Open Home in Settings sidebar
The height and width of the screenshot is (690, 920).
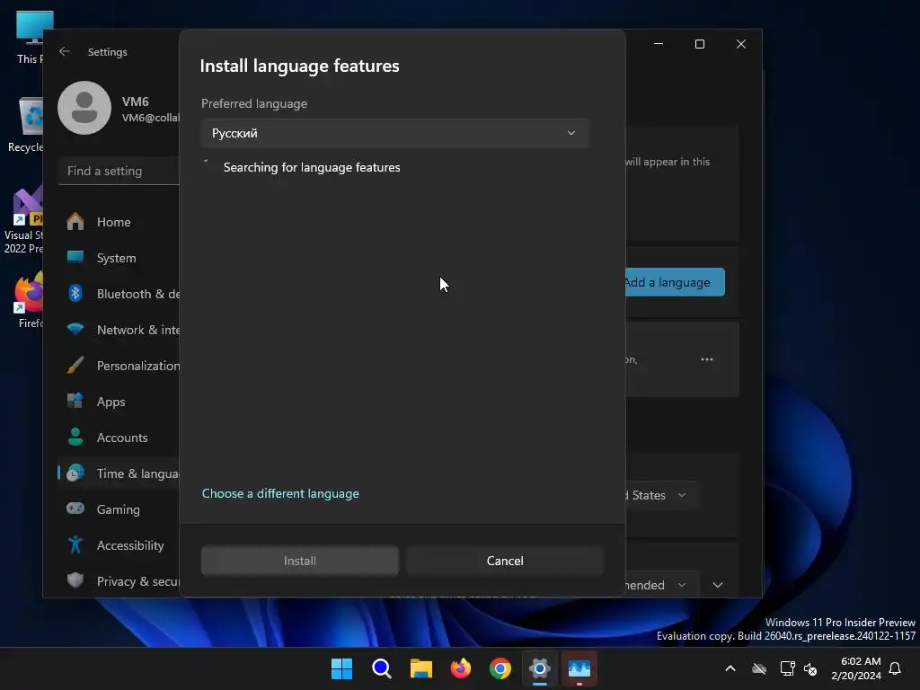click(x=119, y=222)
